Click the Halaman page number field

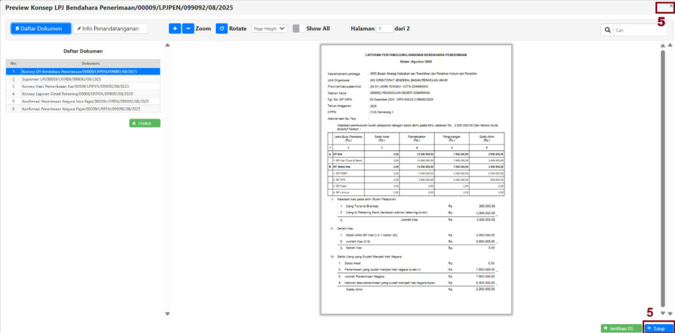384,29
